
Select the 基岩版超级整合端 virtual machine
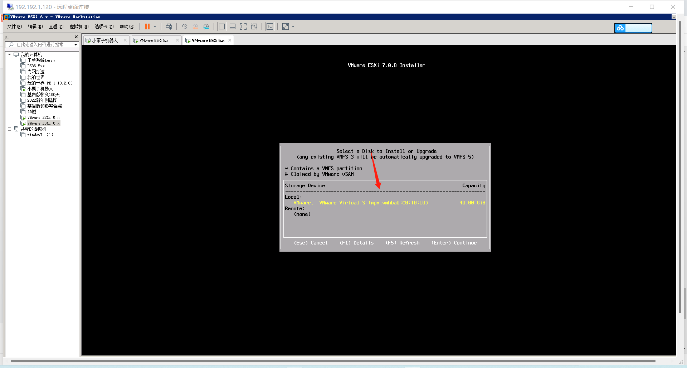(44, 106)
